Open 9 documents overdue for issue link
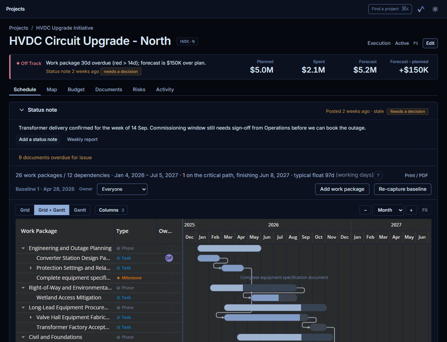The height and width of the screenshot is (342, 447). [55, 158]
